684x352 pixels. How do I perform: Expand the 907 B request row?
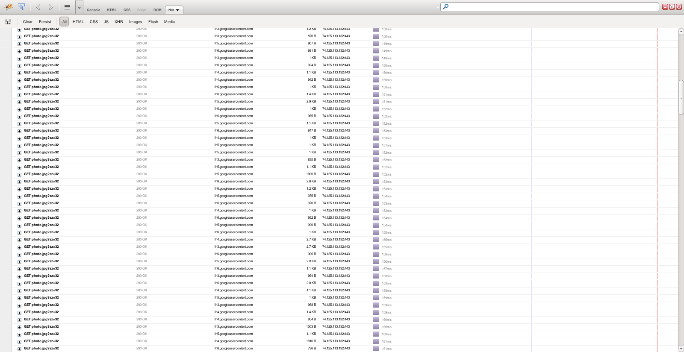19,44
